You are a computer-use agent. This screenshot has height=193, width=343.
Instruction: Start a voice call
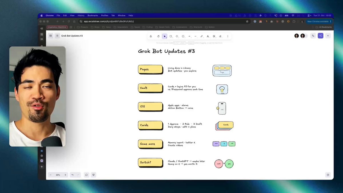click(x=313, y=36)
